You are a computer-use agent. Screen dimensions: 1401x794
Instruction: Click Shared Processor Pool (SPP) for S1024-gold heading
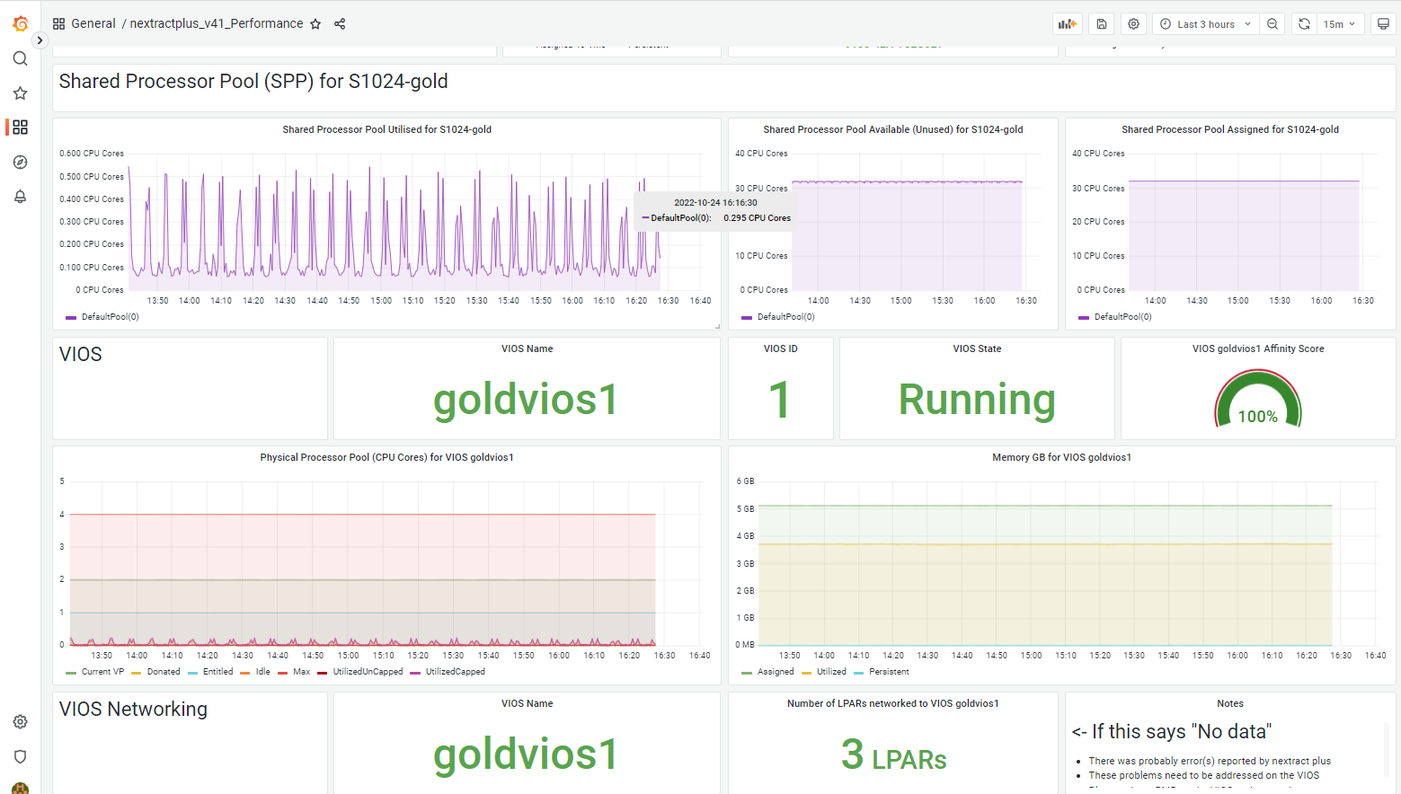pyautogui.click(x=253, y=82)
